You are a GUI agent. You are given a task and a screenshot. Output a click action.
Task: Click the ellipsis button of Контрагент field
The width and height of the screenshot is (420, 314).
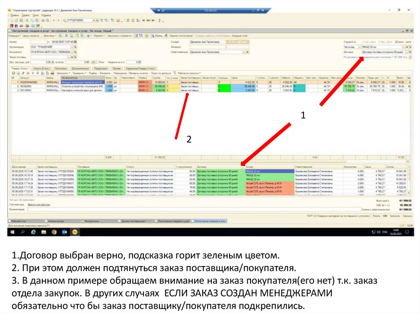[x=72, y=52]
